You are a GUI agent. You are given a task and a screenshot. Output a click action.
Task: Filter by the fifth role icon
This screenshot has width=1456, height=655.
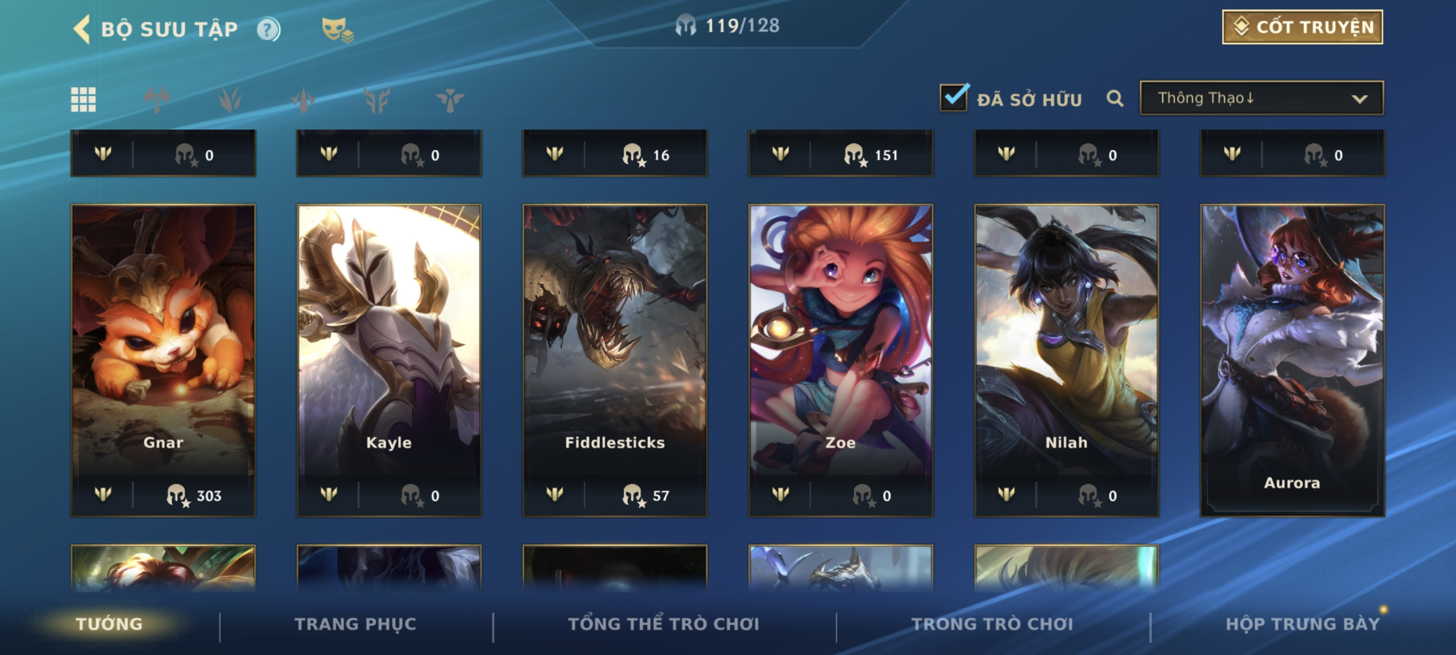coord(450,99)
